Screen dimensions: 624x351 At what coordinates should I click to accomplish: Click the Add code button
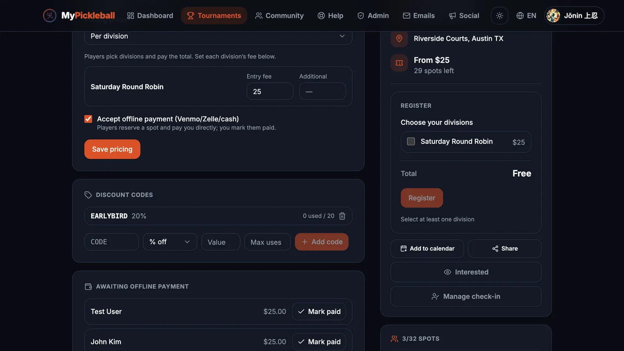322,242
